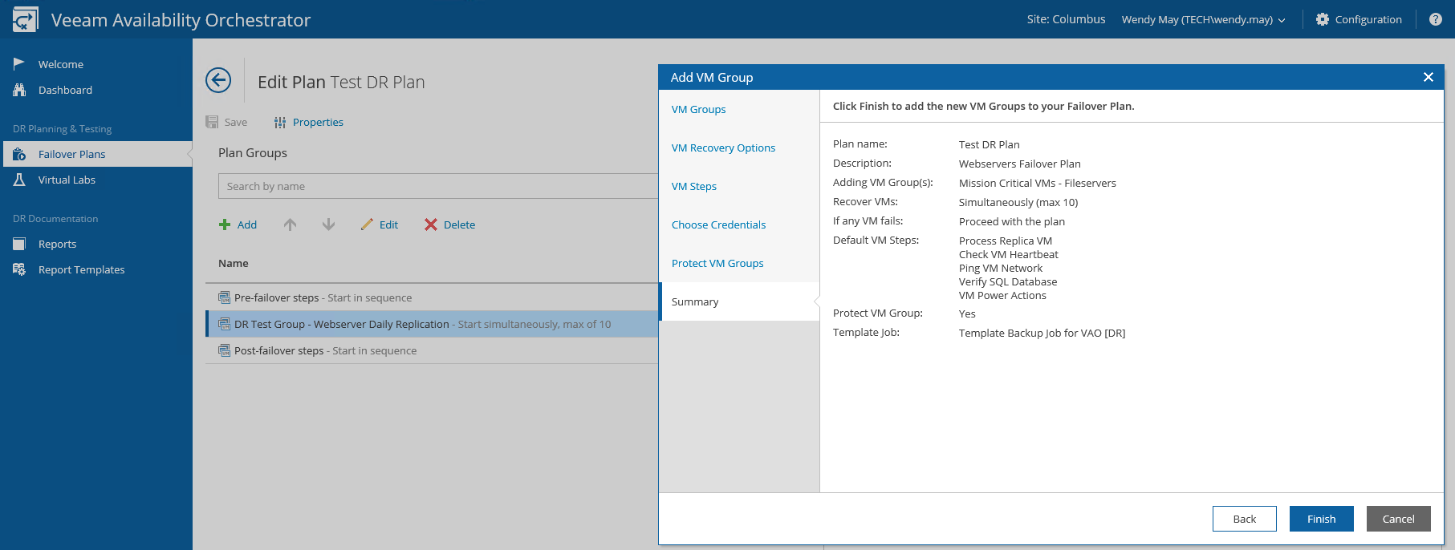1455x550 pixels.
Task: Click the Save disk icon
Action: pos(212,122)
